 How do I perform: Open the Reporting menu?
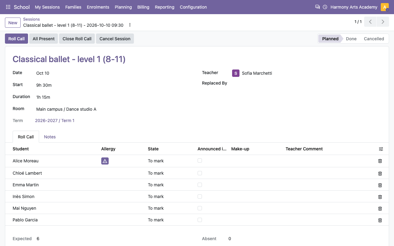click(164, 7)
